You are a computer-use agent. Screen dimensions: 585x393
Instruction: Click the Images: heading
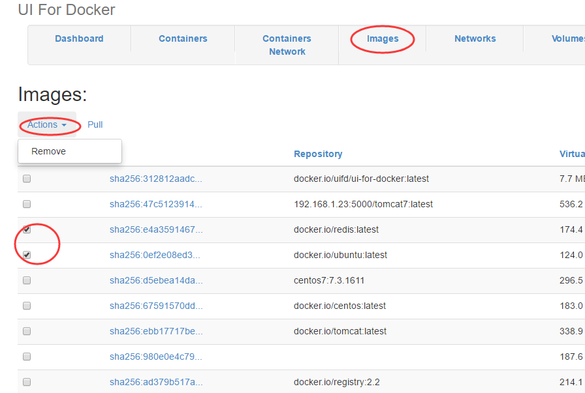(52, 95)
